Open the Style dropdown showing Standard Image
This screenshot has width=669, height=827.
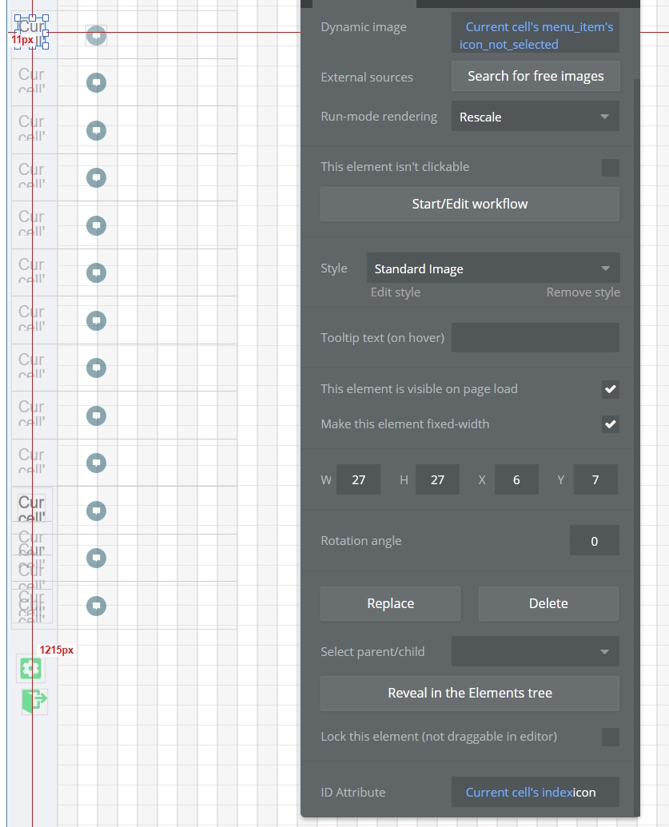coord(493,268)
